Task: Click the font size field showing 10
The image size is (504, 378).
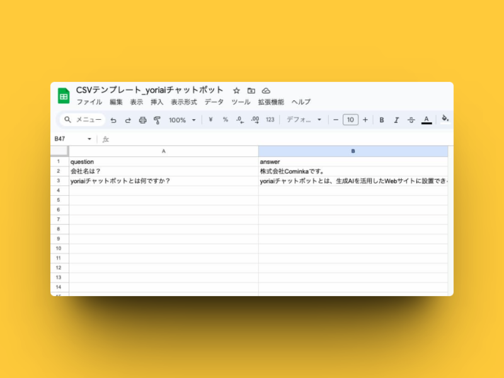Action: 350,120
